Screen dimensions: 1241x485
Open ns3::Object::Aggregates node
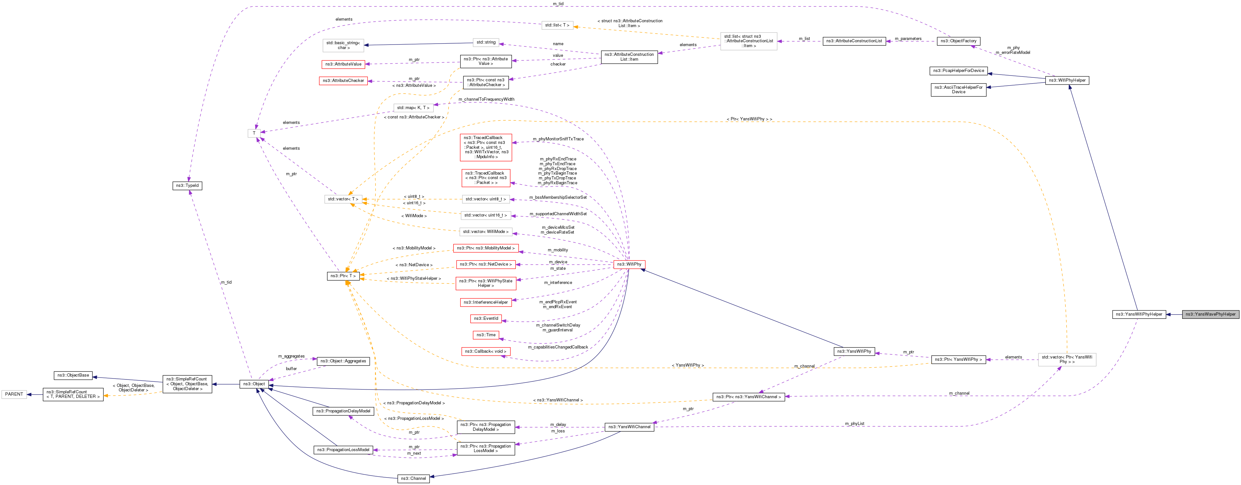point(343,361)
